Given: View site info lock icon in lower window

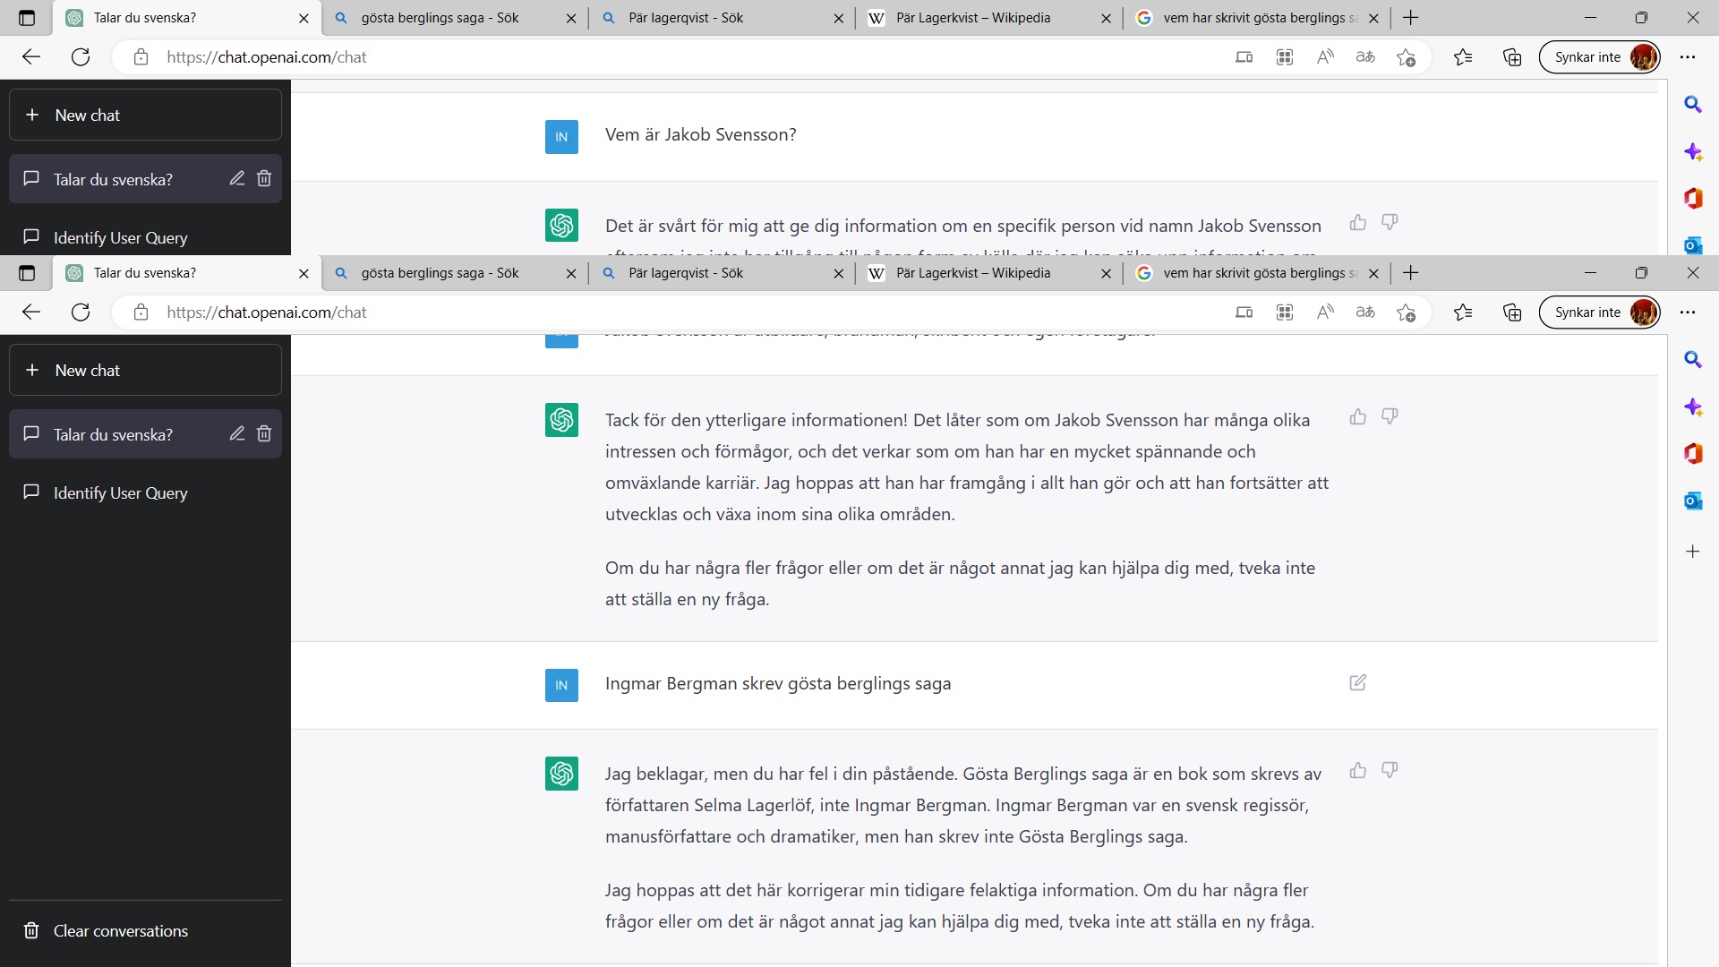Looking at the screenshot, I should (x=141, y=312).
